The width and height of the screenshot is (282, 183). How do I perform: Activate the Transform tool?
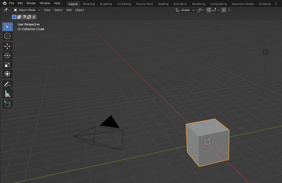pos(7,74)
